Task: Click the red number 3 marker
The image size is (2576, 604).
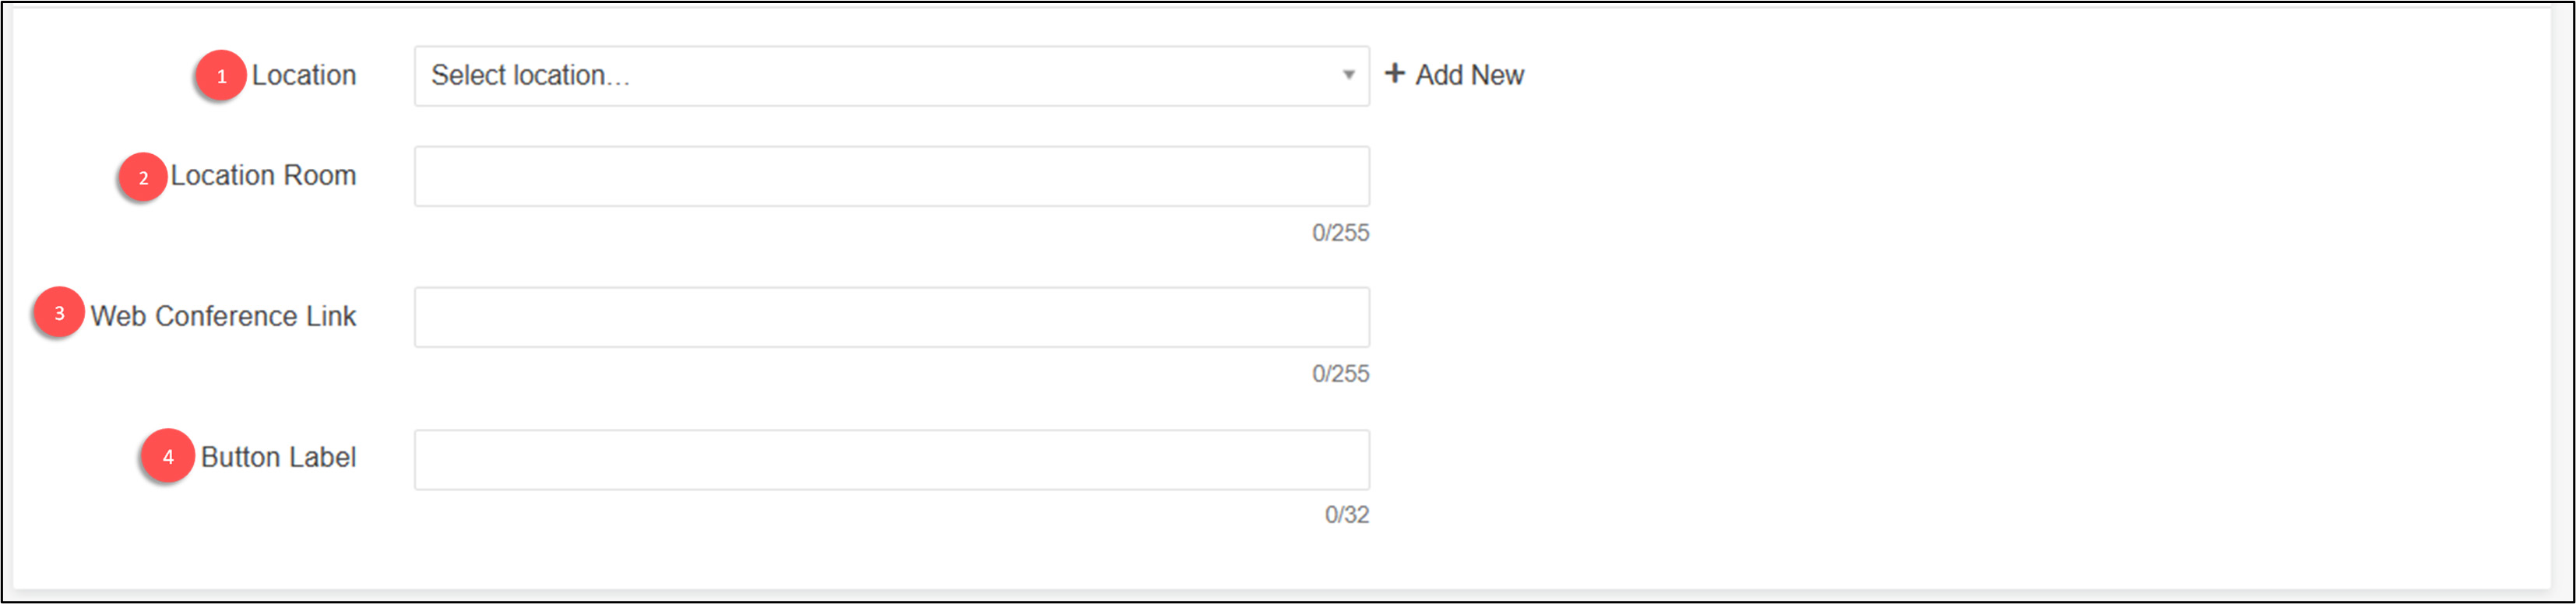Action: pos(59,313)
